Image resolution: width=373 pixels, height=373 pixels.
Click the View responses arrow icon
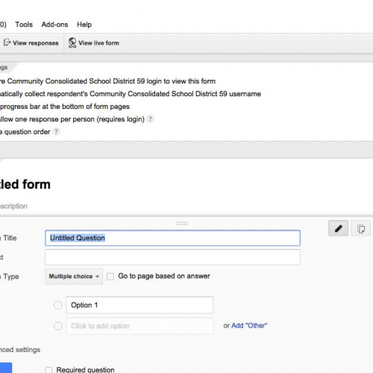(7, 43)
